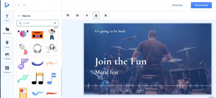Add the person carrying boombox object

click(x=52, y=34)
